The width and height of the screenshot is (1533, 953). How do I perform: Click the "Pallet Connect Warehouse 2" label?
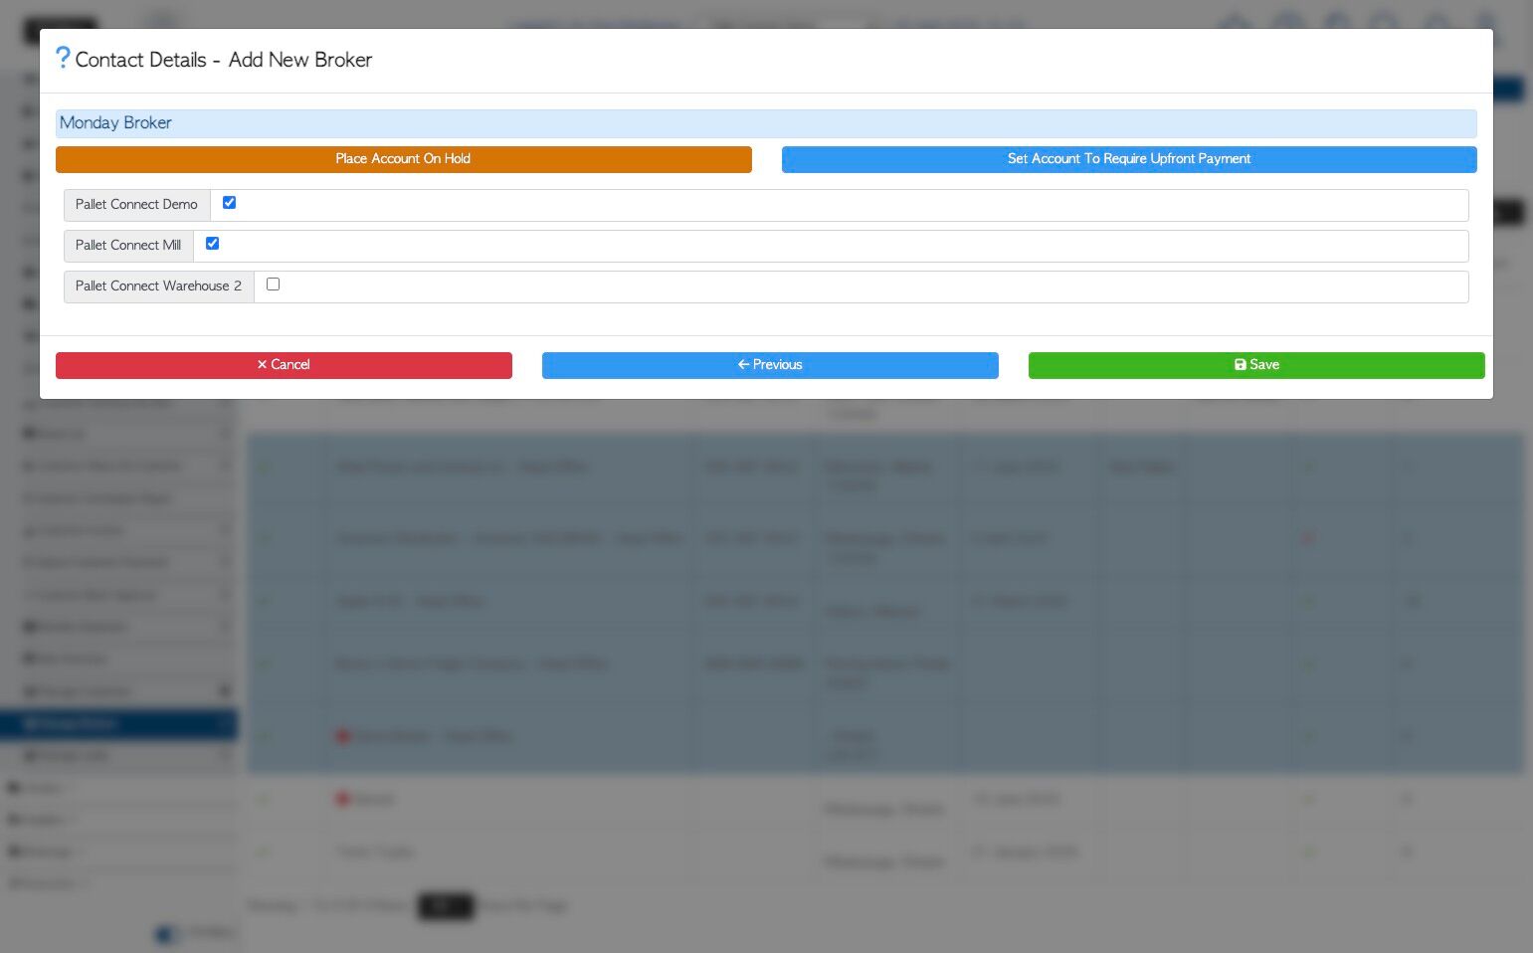coord(158,286)
